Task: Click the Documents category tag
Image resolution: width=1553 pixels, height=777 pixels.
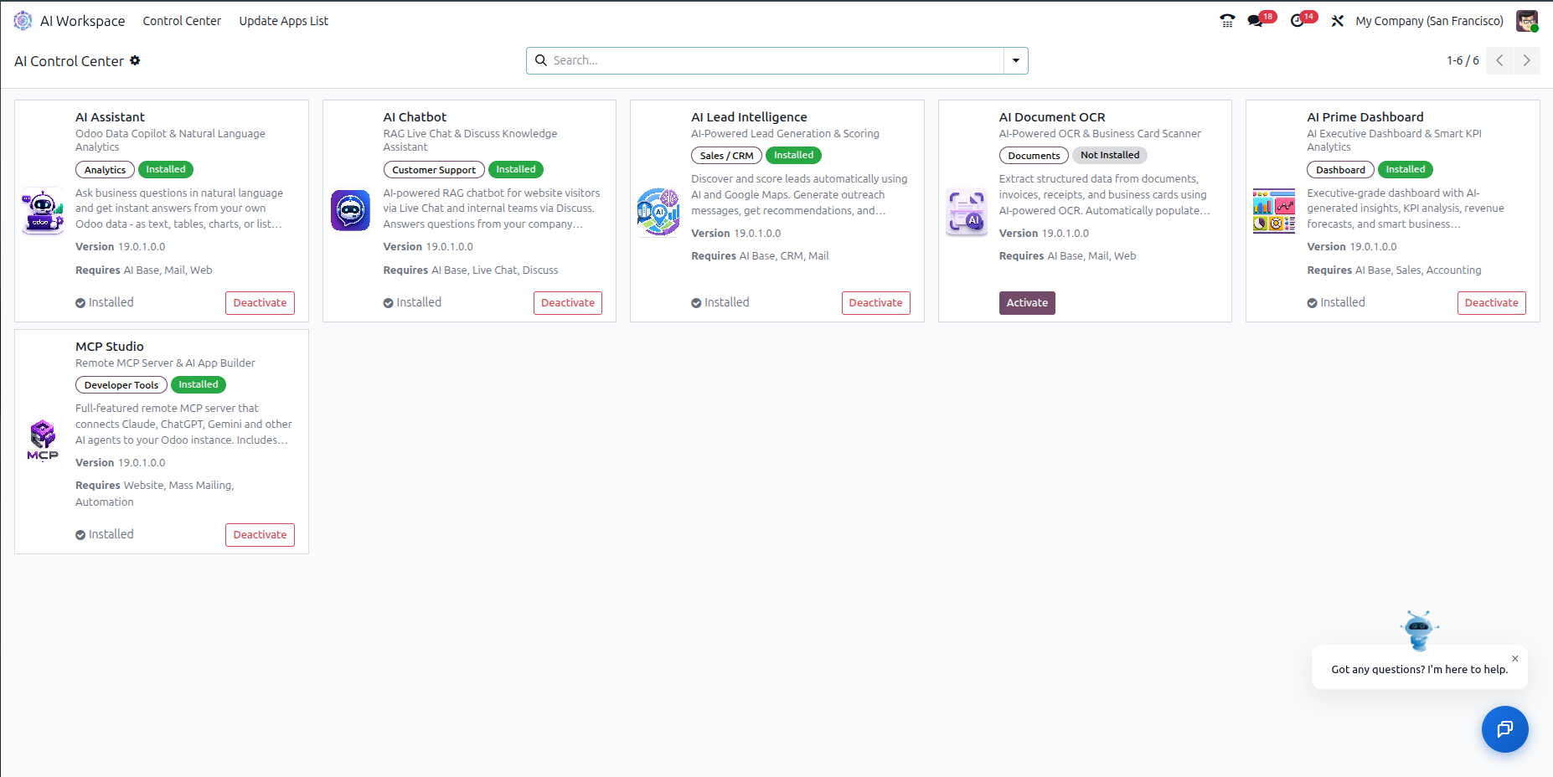Action: pyautogui.click(x=1034, y=156)
